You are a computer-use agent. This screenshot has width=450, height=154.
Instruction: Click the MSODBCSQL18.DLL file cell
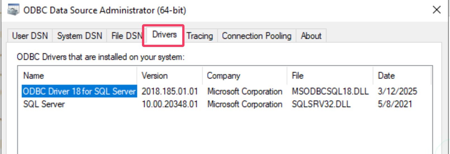click(330, 91)
